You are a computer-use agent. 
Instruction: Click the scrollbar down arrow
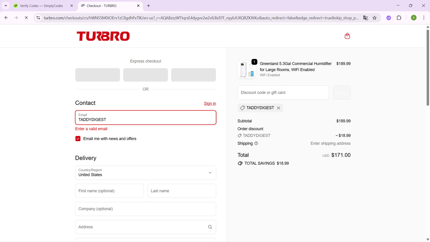pyautogui.click(x=428, y=240)
